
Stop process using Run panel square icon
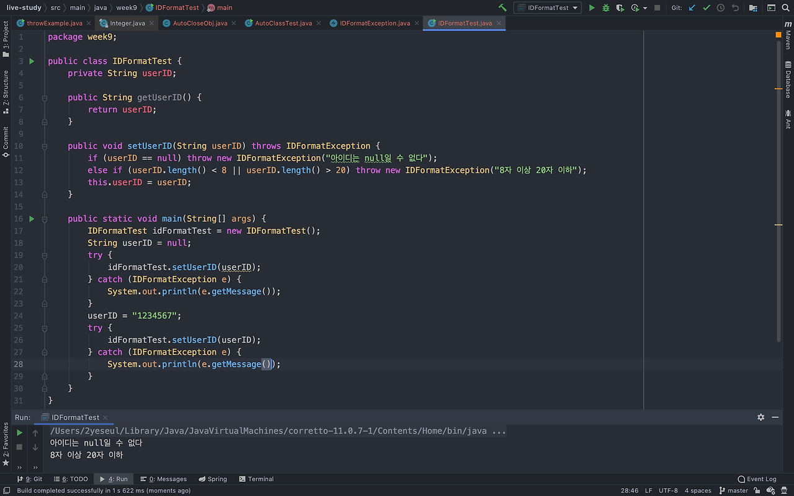(20, 446)
